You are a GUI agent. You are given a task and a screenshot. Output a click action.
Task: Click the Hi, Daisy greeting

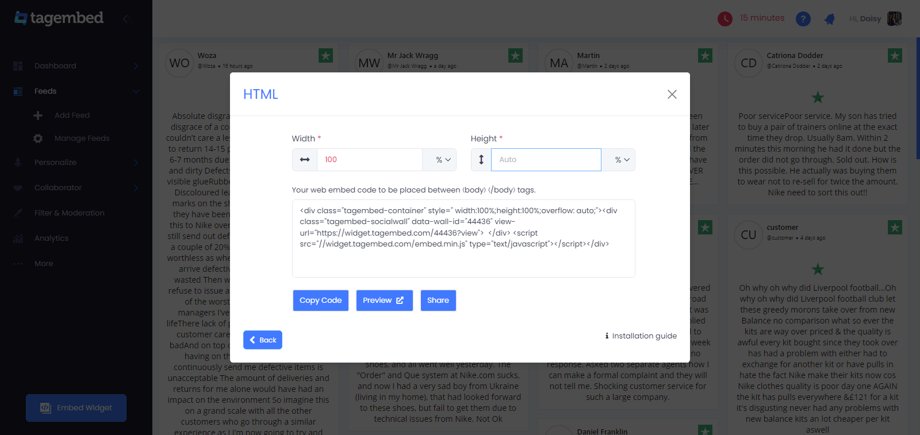(x=865, y=19)
